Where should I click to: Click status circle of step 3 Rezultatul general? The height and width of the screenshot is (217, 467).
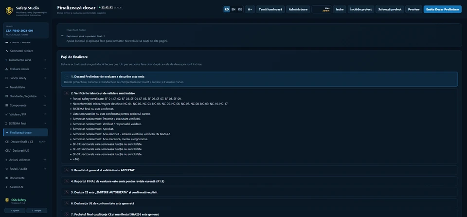click(67, 170)
